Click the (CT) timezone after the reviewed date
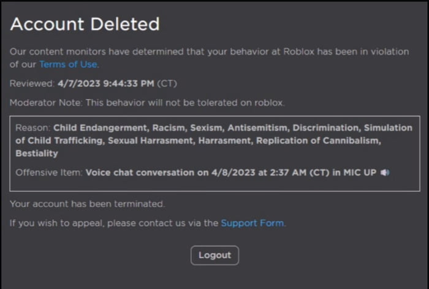Viewport: 429px width, 289px height. 167,83
